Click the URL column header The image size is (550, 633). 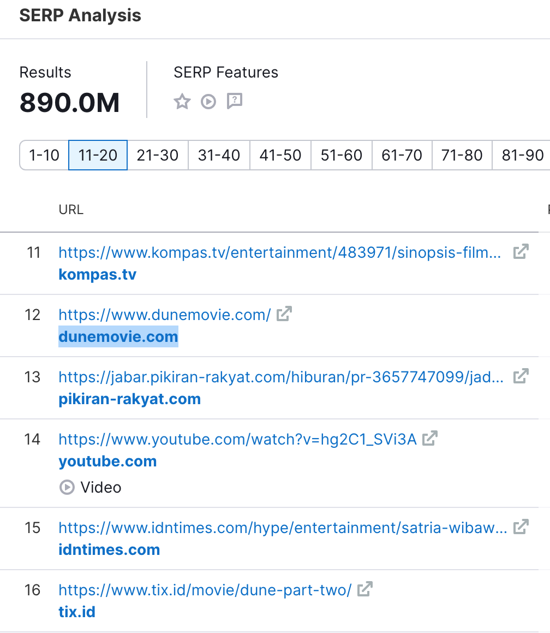pyautogui.click(x=71, y=210)
